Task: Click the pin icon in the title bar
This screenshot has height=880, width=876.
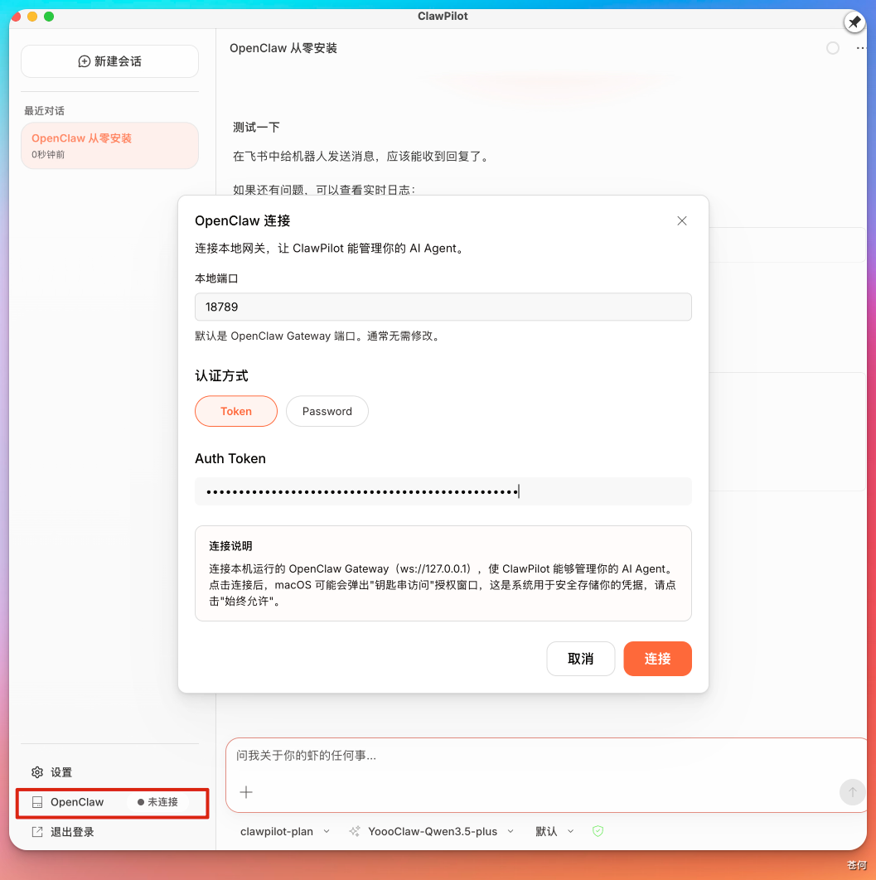Action: coord(854,22)
